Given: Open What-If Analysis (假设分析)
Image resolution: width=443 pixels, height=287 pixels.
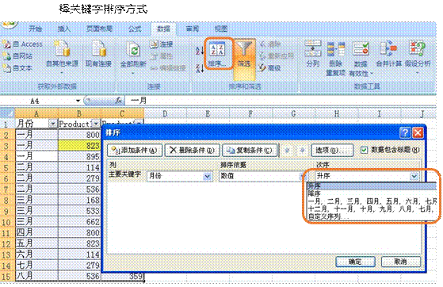Looking at the screenshot, I should pos(418,57).
